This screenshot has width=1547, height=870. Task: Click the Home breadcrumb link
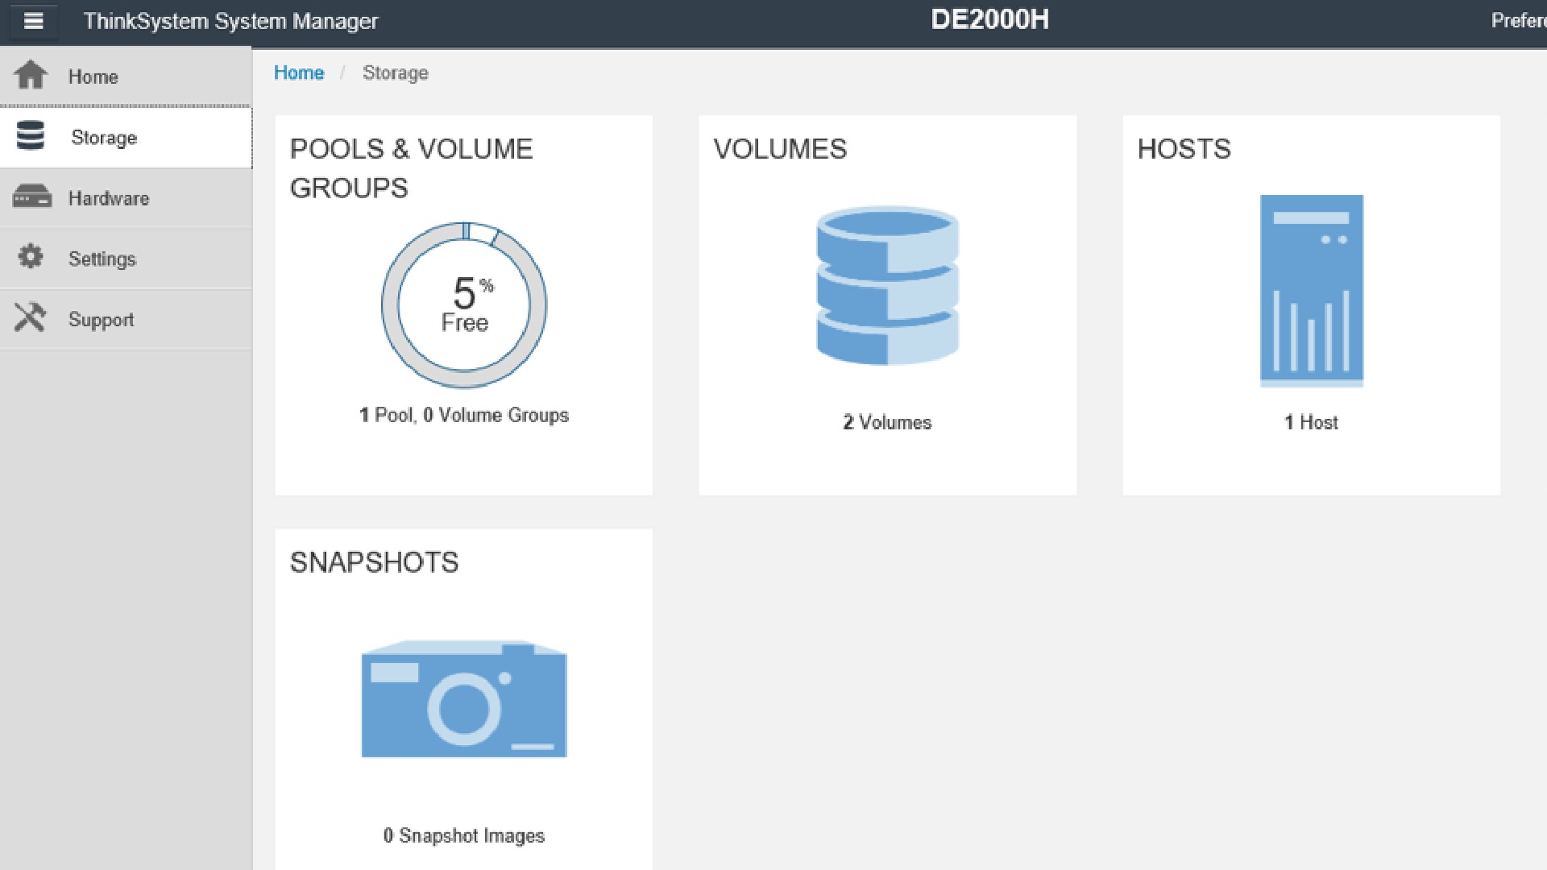299,72
